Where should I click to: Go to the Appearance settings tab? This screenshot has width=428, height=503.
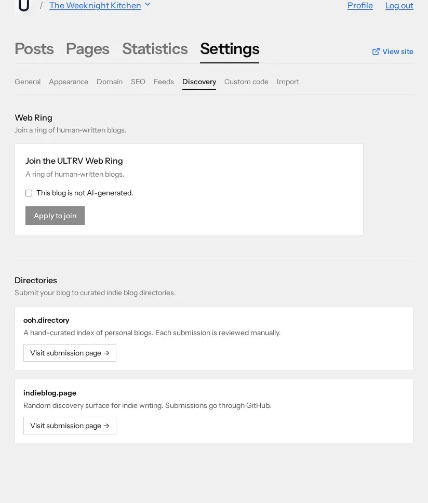69,82
